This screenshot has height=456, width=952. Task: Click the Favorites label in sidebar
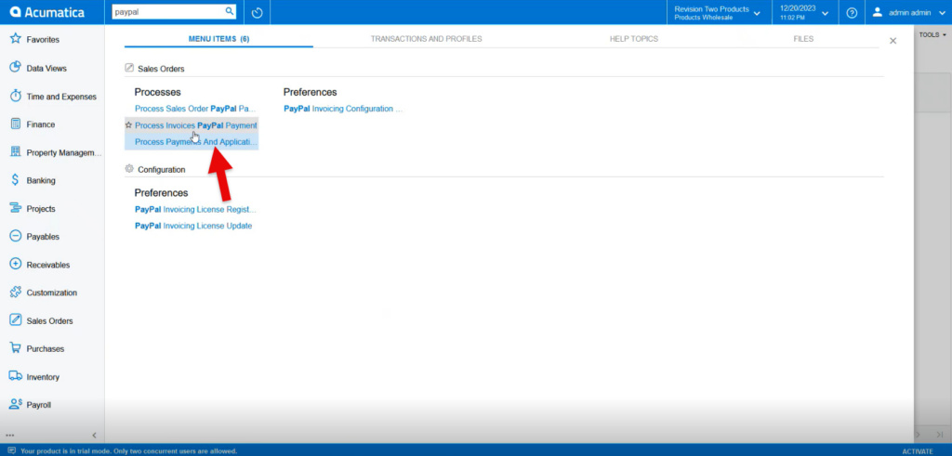point(43,39)
